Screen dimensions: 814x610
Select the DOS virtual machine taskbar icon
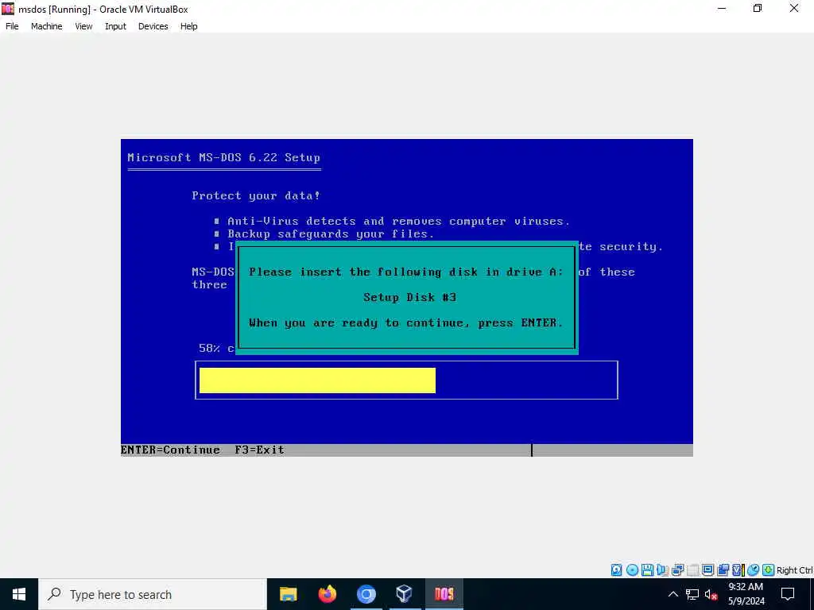pos(444,594)
